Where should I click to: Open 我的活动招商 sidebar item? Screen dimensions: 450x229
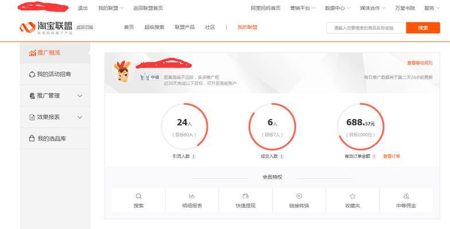[x=55, y=74]
